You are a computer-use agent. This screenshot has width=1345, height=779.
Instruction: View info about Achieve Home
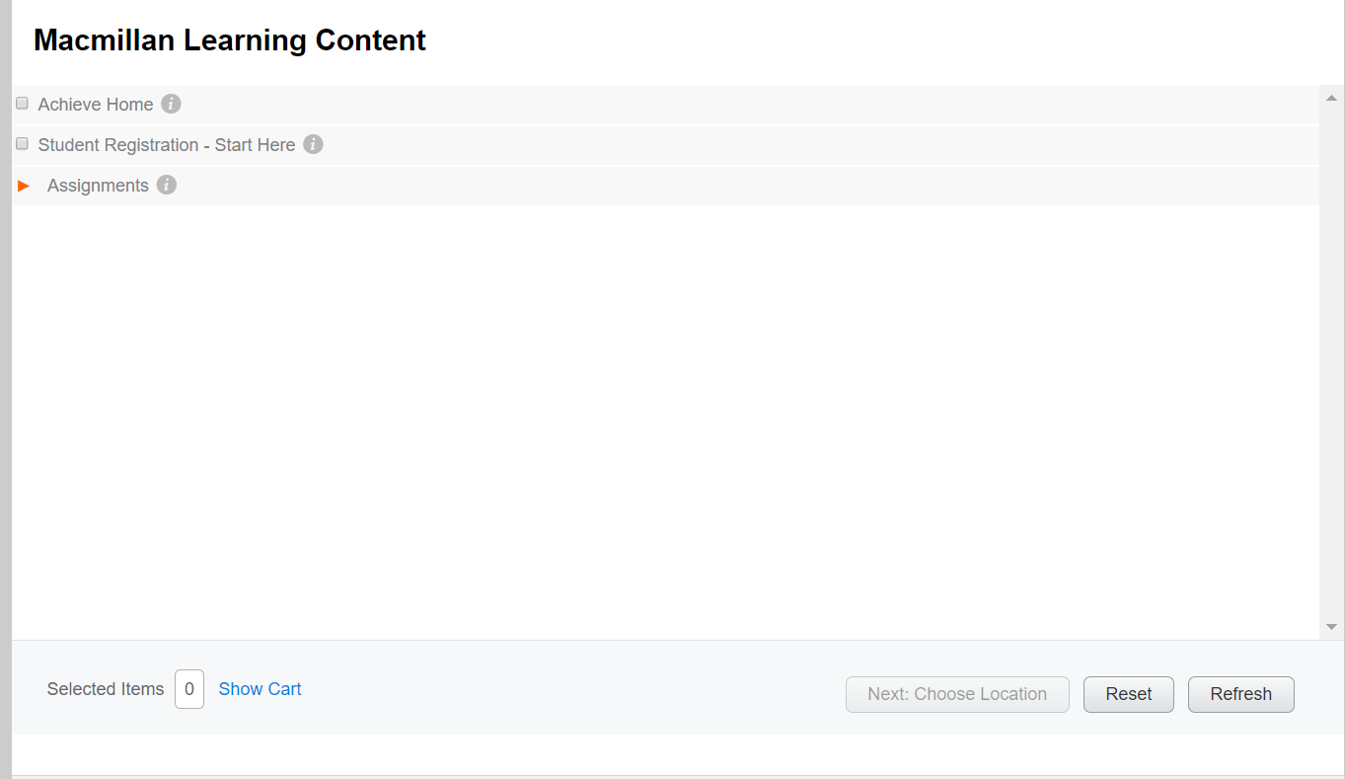(x=170, y=104)
